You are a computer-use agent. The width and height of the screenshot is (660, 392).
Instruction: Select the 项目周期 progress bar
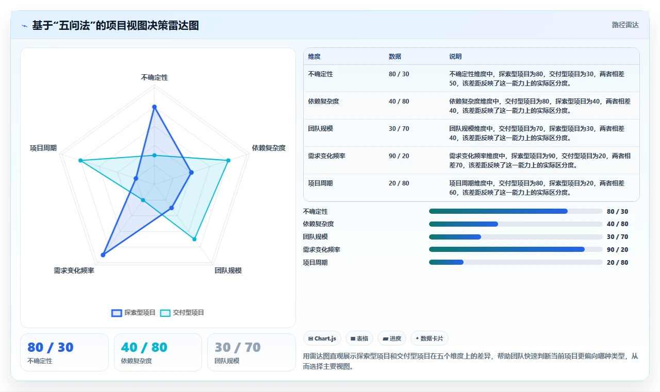[x=516, y=262]
